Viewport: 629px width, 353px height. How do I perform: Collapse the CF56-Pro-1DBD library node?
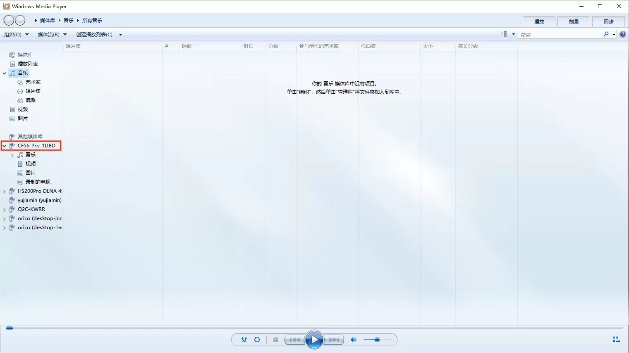[x=5, y=146]
